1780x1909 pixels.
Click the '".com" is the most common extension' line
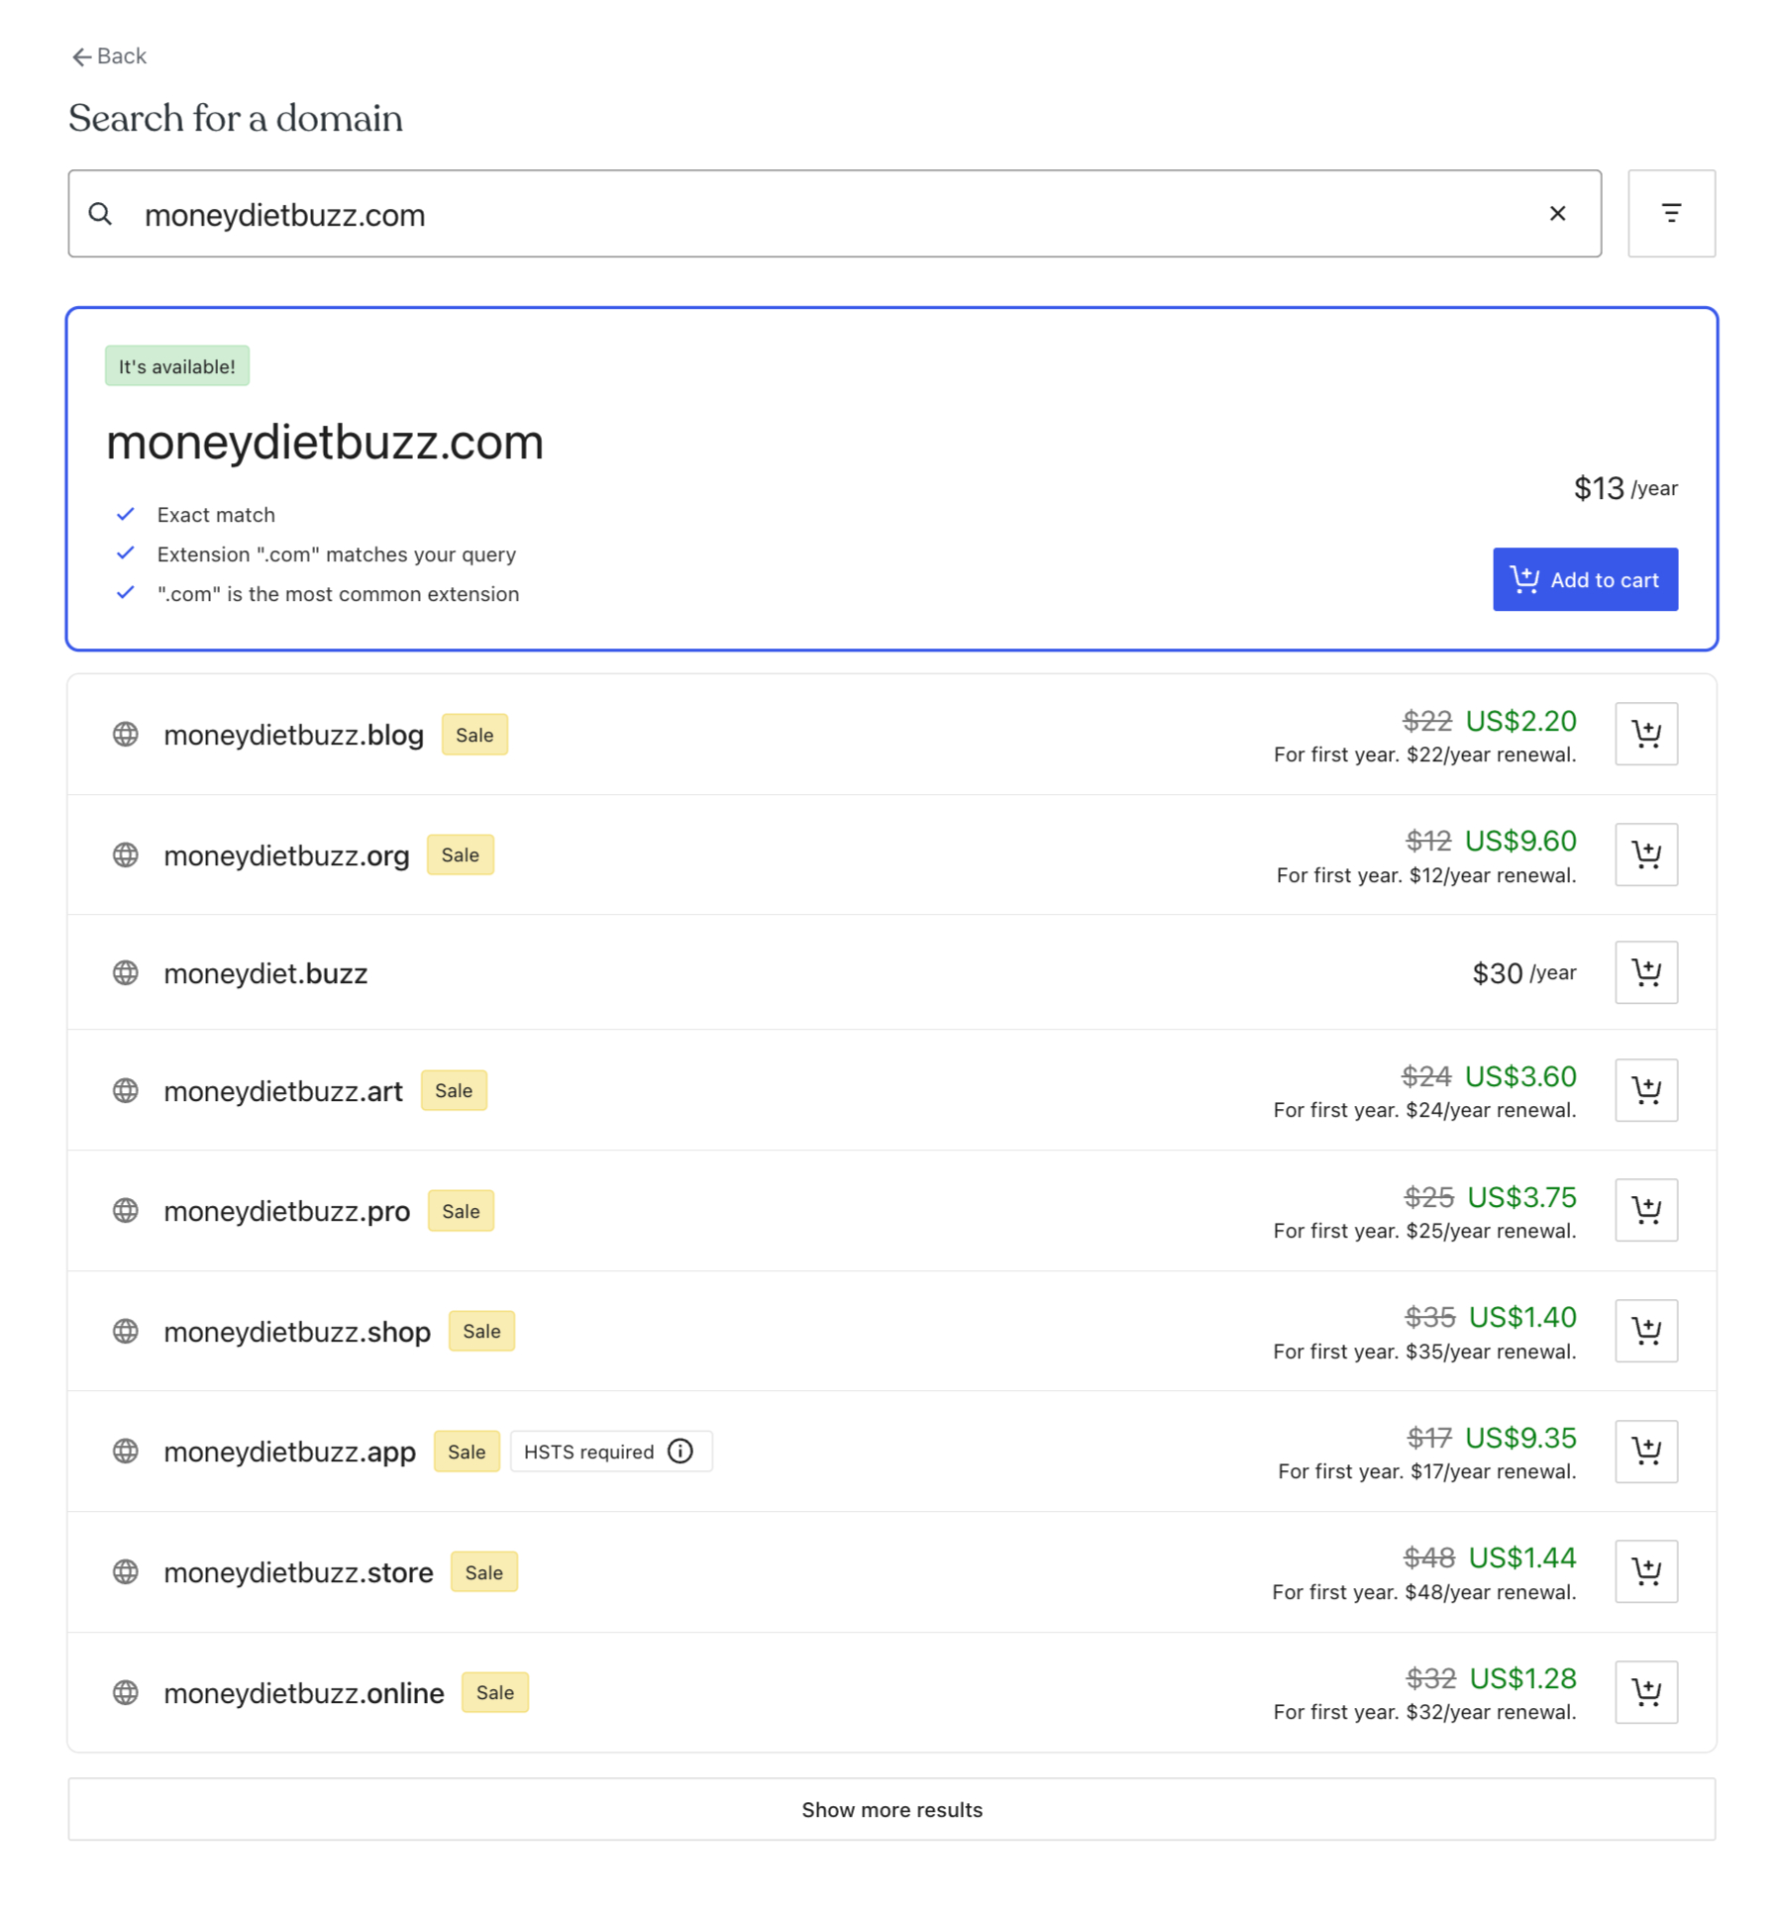click(x=317, y=594)
